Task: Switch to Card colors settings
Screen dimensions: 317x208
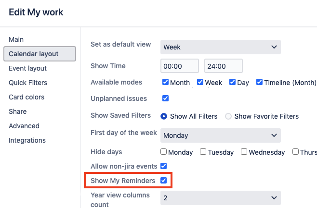Action: pyautogui.click(x=26, y=97)
